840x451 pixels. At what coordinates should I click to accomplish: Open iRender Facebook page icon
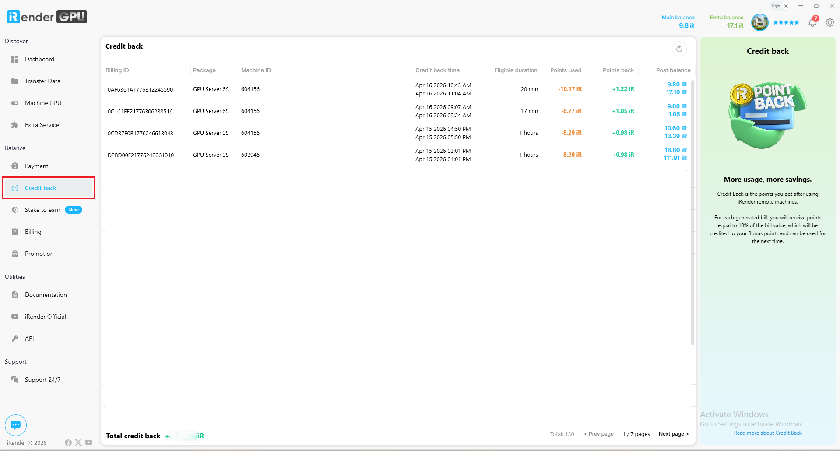pos(68,443)
